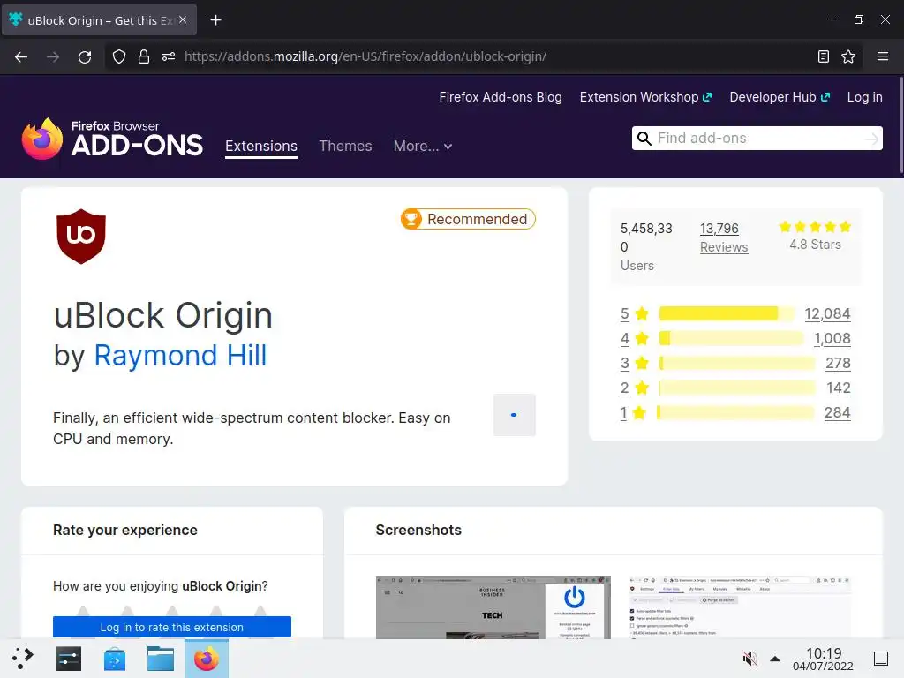This screenshot has width=904, height=678.
Task: Click the forward navigation arrow
Action: tap(53, 56)
